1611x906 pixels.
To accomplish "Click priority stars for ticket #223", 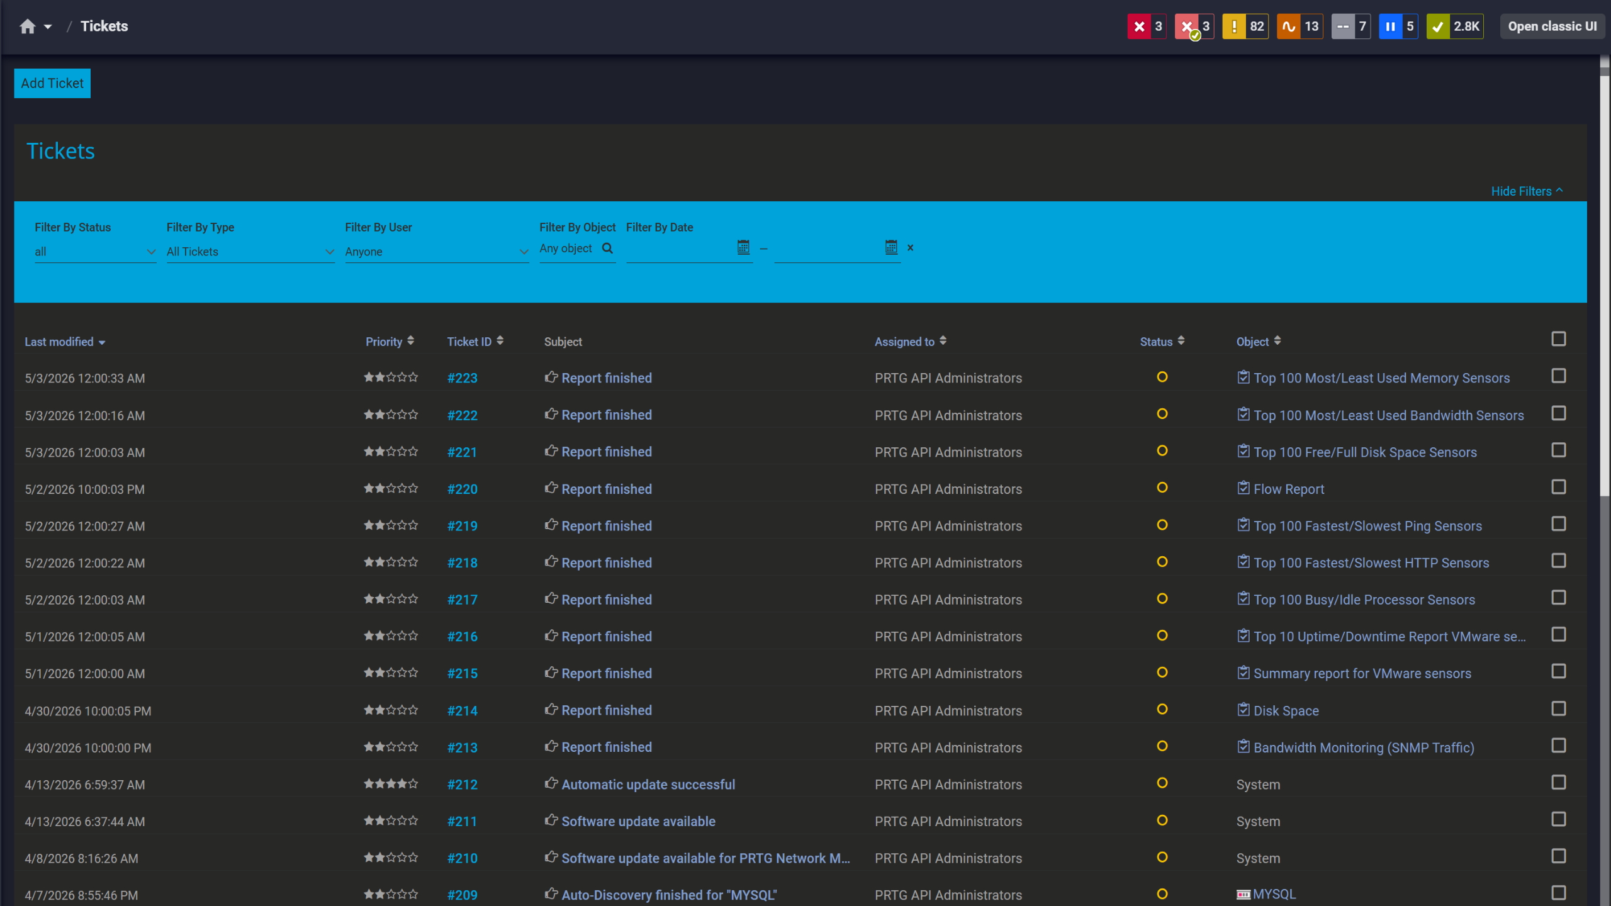I will [x=391, y=377].
